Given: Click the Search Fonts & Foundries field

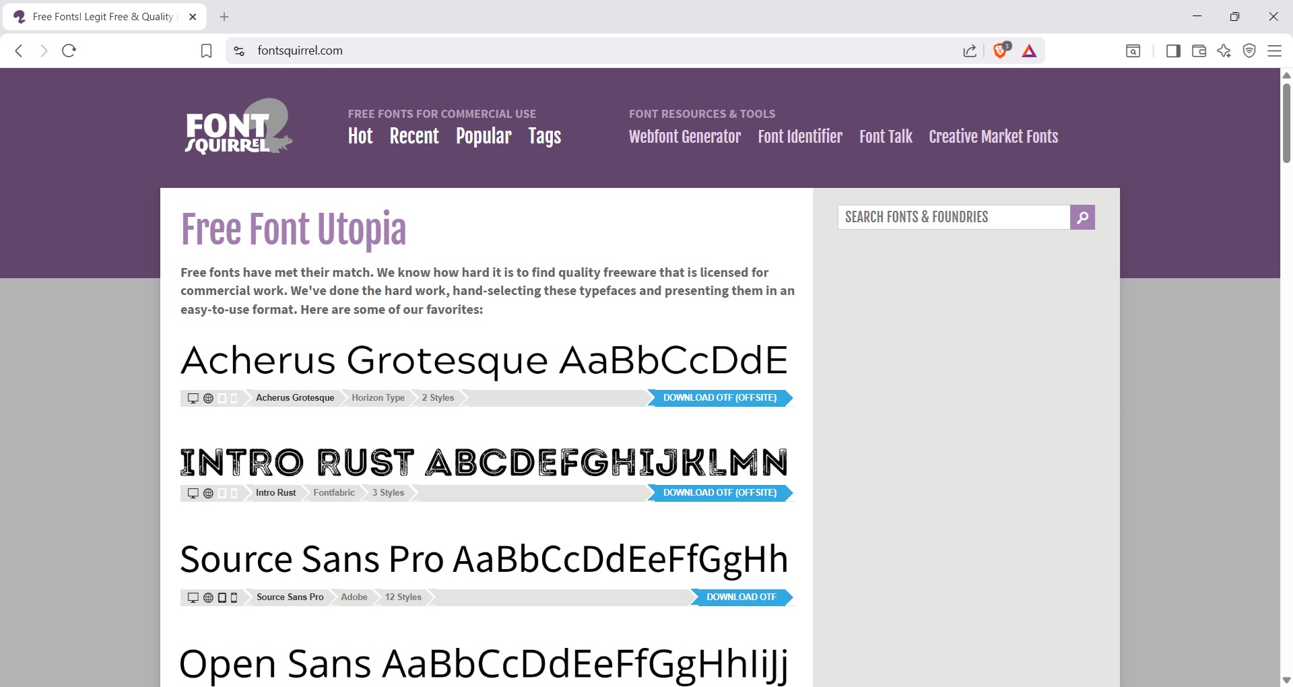Looking at the screenshot, I should [954, 218].
